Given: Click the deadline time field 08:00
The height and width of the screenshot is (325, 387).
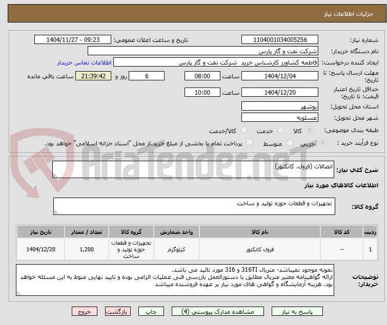Looking at the screenshot, I should point(202,76).
